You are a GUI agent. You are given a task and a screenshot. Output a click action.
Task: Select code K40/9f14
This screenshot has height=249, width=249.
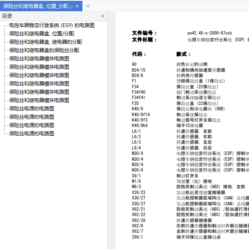(141, 115)
